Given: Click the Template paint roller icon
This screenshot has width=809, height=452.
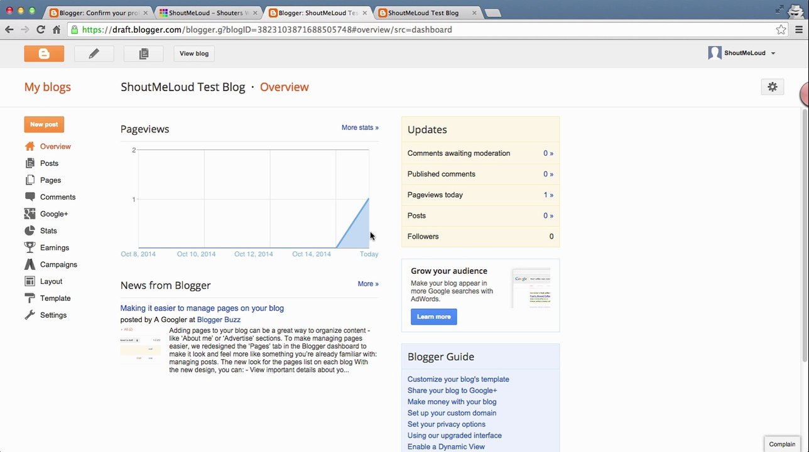Looking at the screenshot, I should [30, 299].
